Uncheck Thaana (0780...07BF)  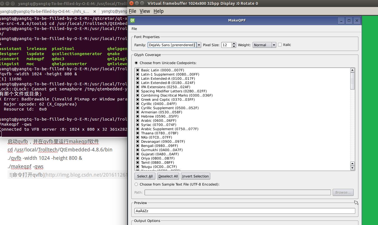pos(137,133)
